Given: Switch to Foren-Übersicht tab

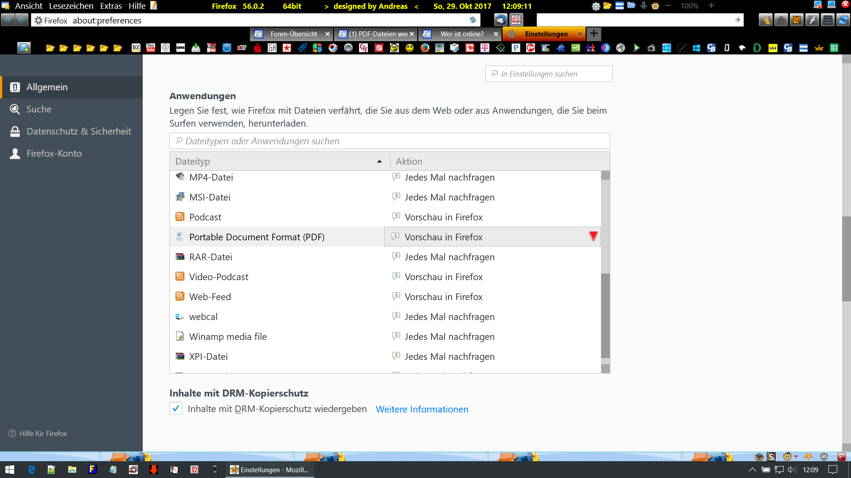Looking at the screenshot, I should (293, 34).
